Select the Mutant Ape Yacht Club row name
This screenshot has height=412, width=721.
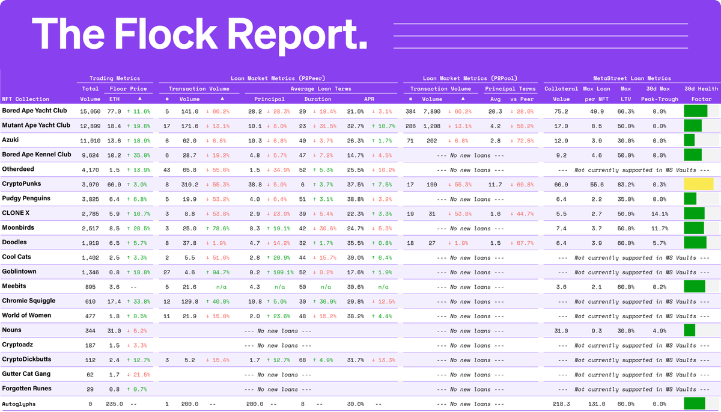point(36,125)
